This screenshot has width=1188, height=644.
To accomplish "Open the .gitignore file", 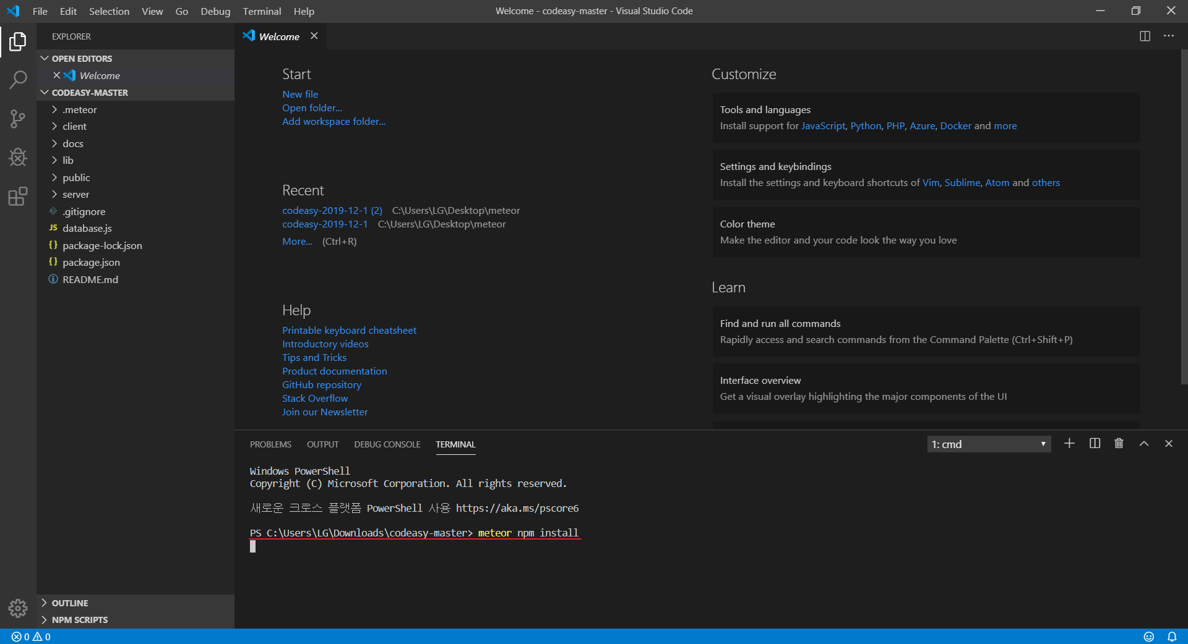I will pyautogui.click(x=136, y=211).
